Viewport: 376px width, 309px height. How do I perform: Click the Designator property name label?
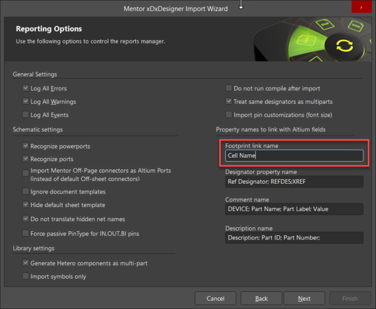(x=261, y=172)
